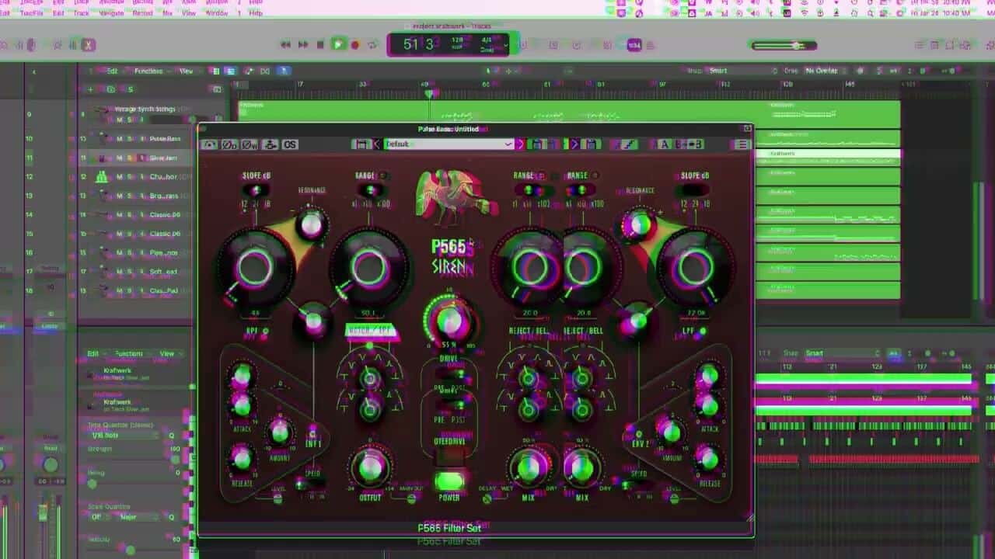The image size is (995, 559).
Task: Click the Add Track plus icon
Action: pos(90,89)
